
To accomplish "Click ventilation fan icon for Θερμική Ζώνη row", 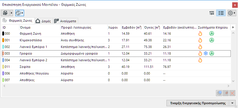I will [211, 33].
